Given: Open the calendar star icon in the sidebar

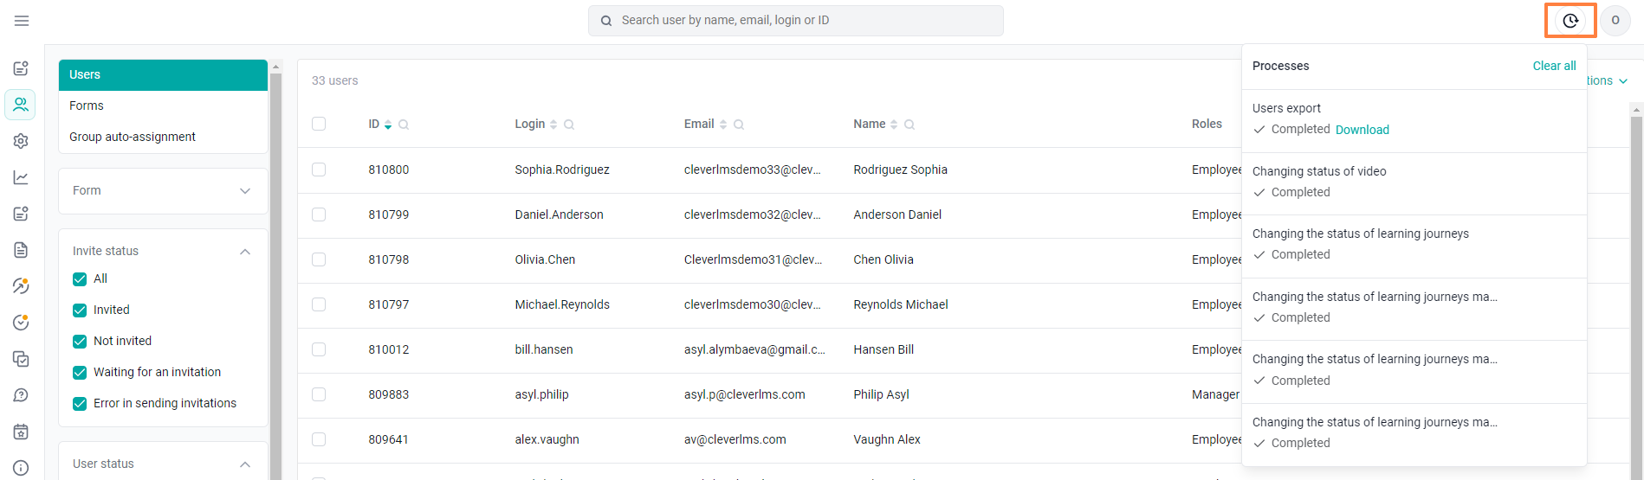Looking at the screenshot, I should [x=21, y=432].
